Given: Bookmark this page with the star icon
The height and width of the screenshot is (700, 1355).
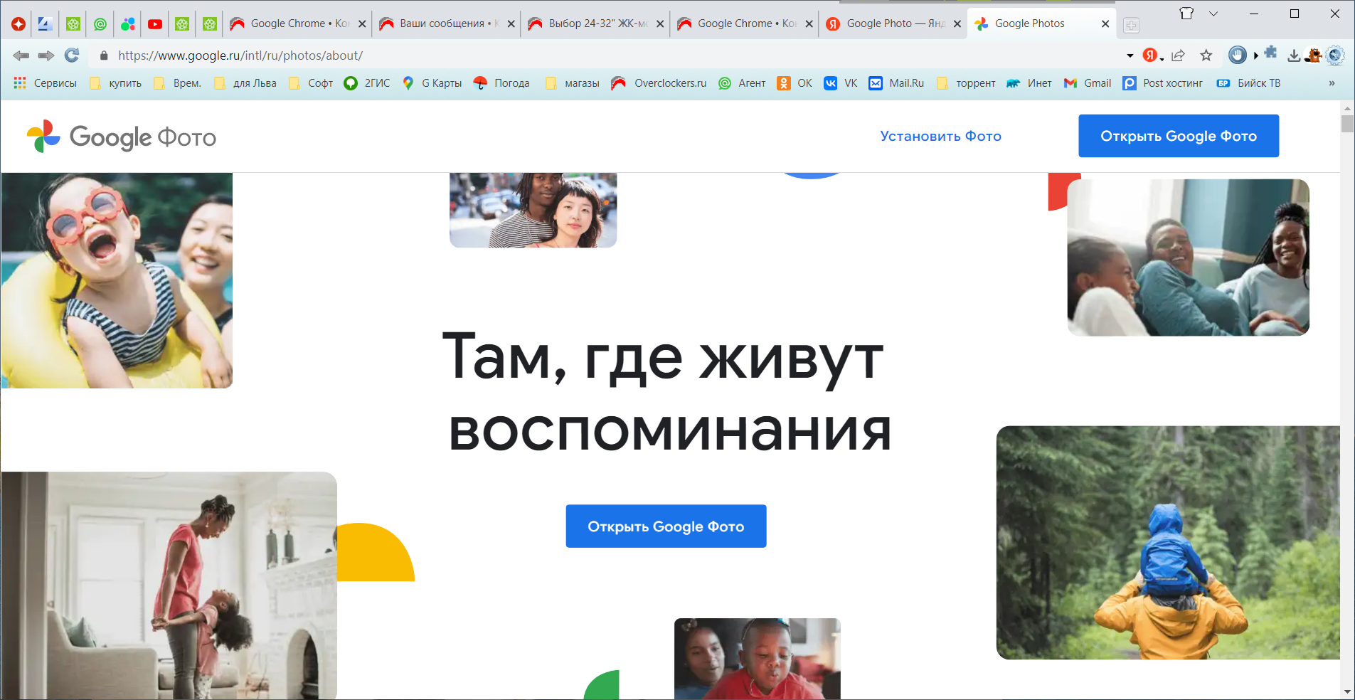Looking at the screenshot, I should point(1206,55).
